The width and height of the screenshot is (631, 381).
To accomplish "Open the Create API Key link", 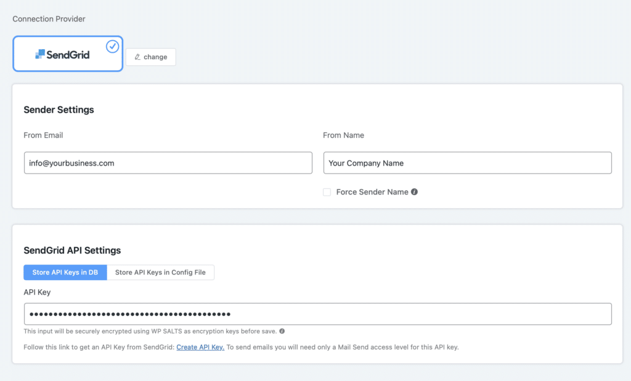I will [x=200, y=347].
